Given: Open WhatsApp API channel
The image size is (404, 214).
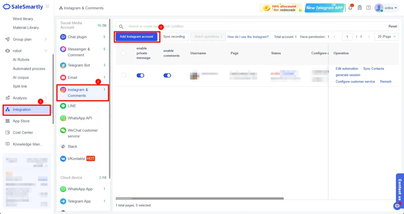Looking at the screenshot, I should coord(83,118).
